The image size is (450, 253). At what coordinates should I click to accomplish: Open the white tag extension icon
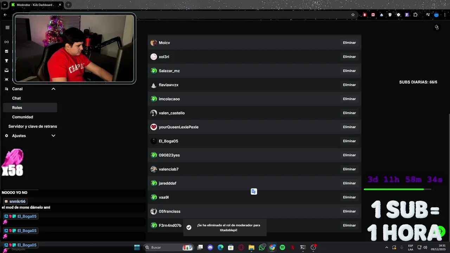(x=398, y=15)
